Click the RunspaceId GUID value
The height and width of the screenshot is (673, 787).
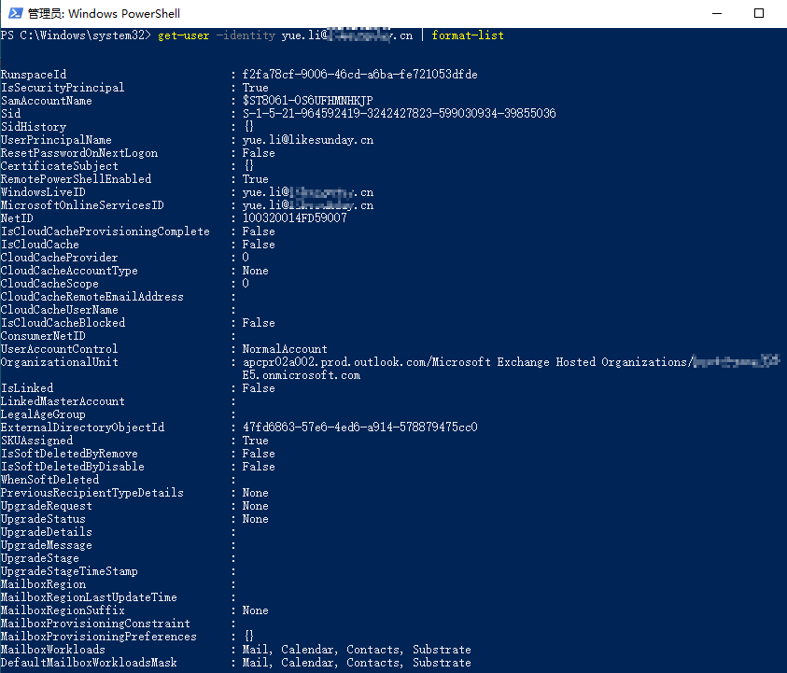tap(359, 75)
